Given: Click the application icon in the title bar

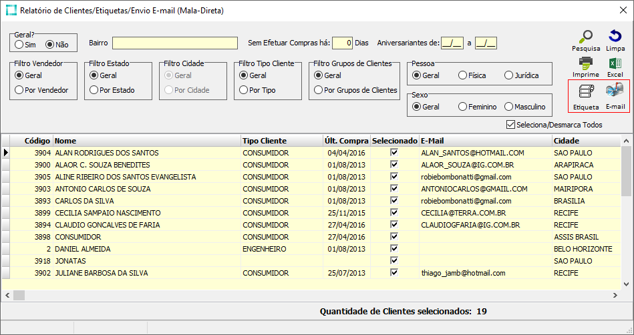Looking at the screenshot, I should coord(11,11).
